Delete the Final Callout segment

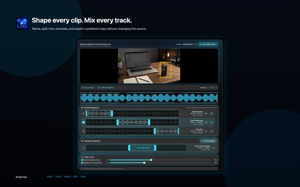pyautogui.click(x=212, y=131)
